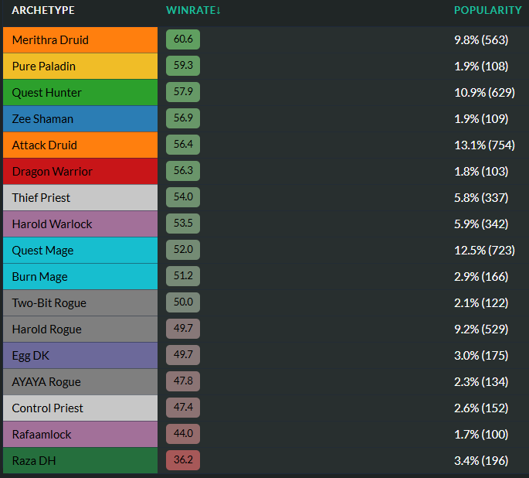Open the Merithra Druid archetype row
Screen dimensions: 529x478
coord(80,40)
